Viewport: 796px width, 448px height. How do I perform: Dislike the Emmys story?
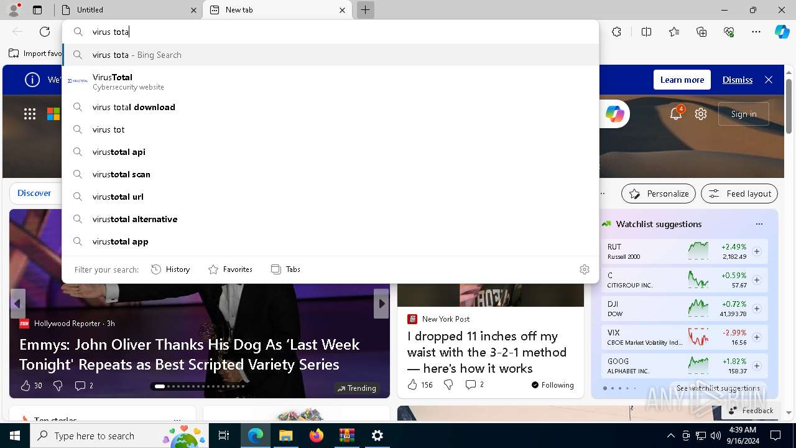click(x=58, y=386)
